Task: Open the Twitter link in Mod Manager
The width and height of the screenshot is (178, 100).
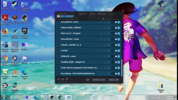Action: 67,79
